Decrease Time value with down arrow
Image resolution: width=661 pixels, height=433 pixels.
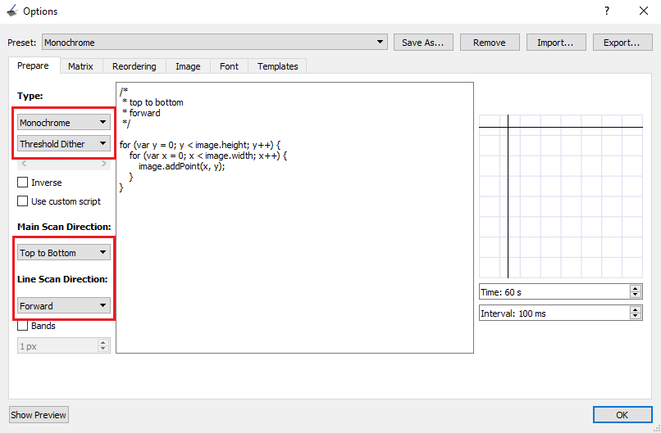click(635, 295)
